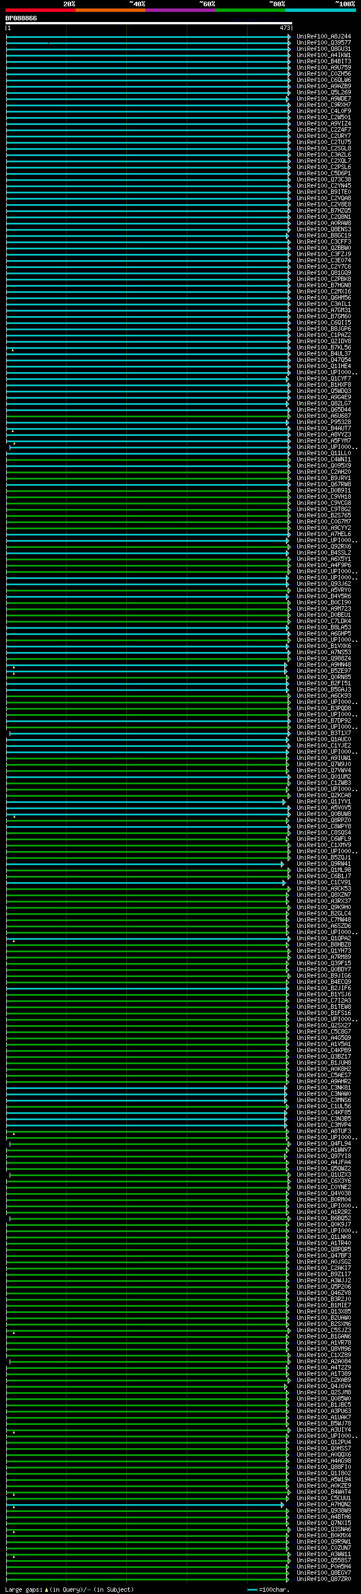
Task: Select the UniRef100_Q1CYF7 hit label
Action: point(323,379)
